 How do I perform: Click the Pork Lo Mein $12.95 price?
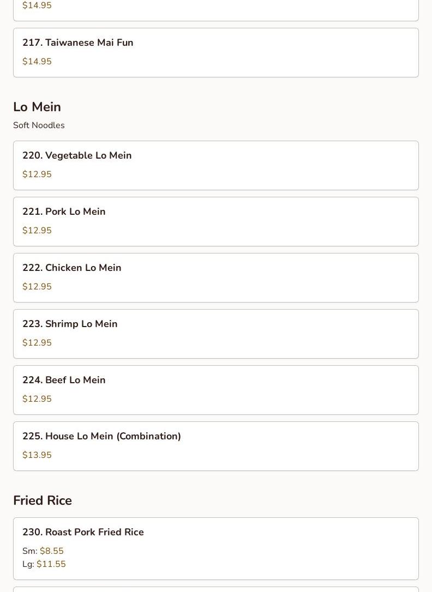coord(37,231)
